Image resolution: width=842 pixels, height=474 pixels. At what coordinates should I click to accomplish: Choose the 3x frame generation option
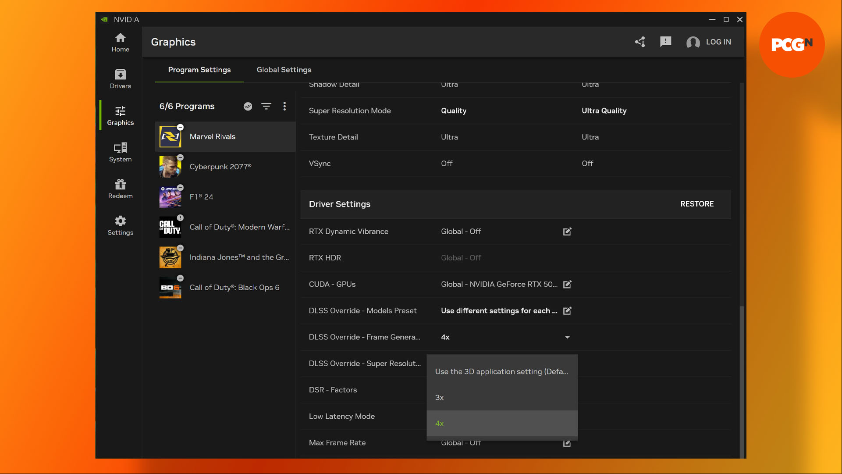502,397
